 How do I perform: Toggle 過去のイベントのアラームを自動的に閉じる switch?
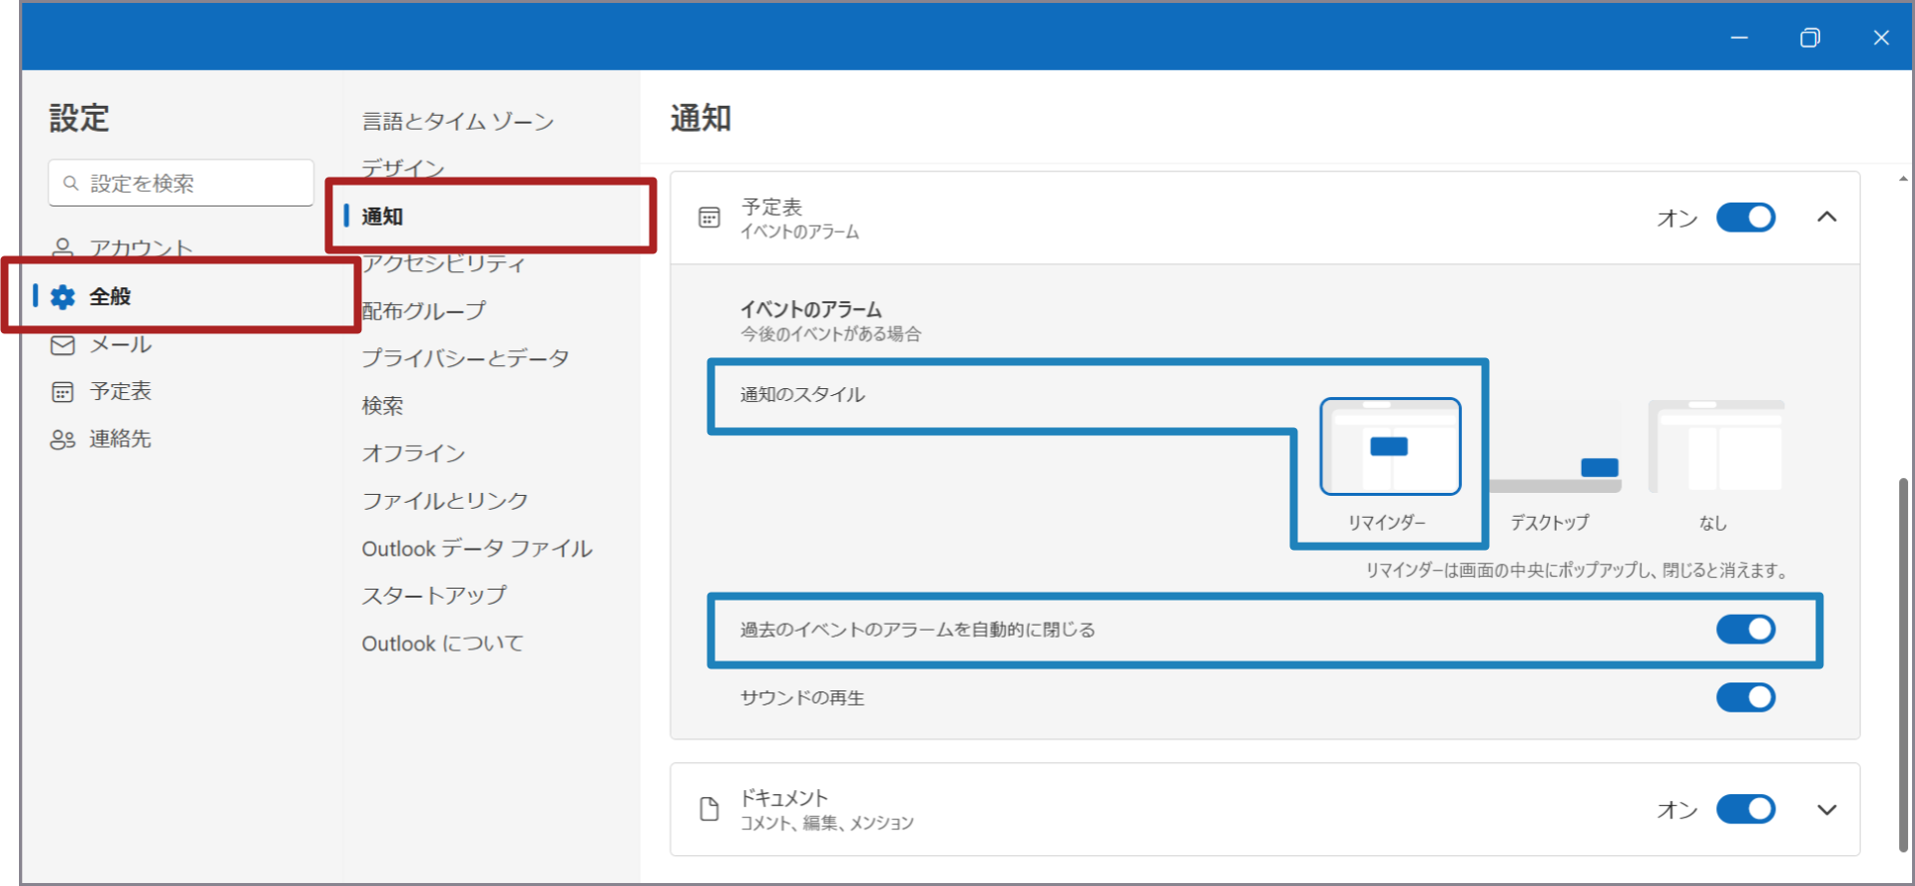pos(1744,630)
